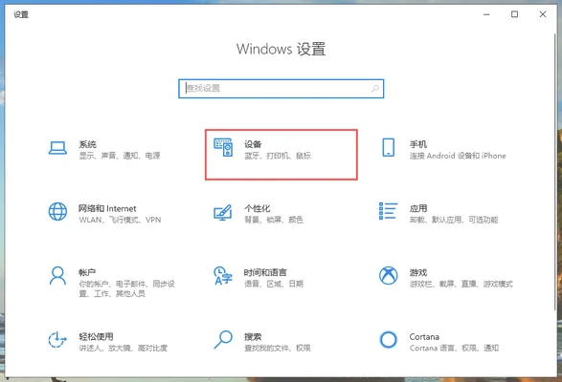Open the 设备 settings category label
562x382 pixels.
[x=253, y=144]
